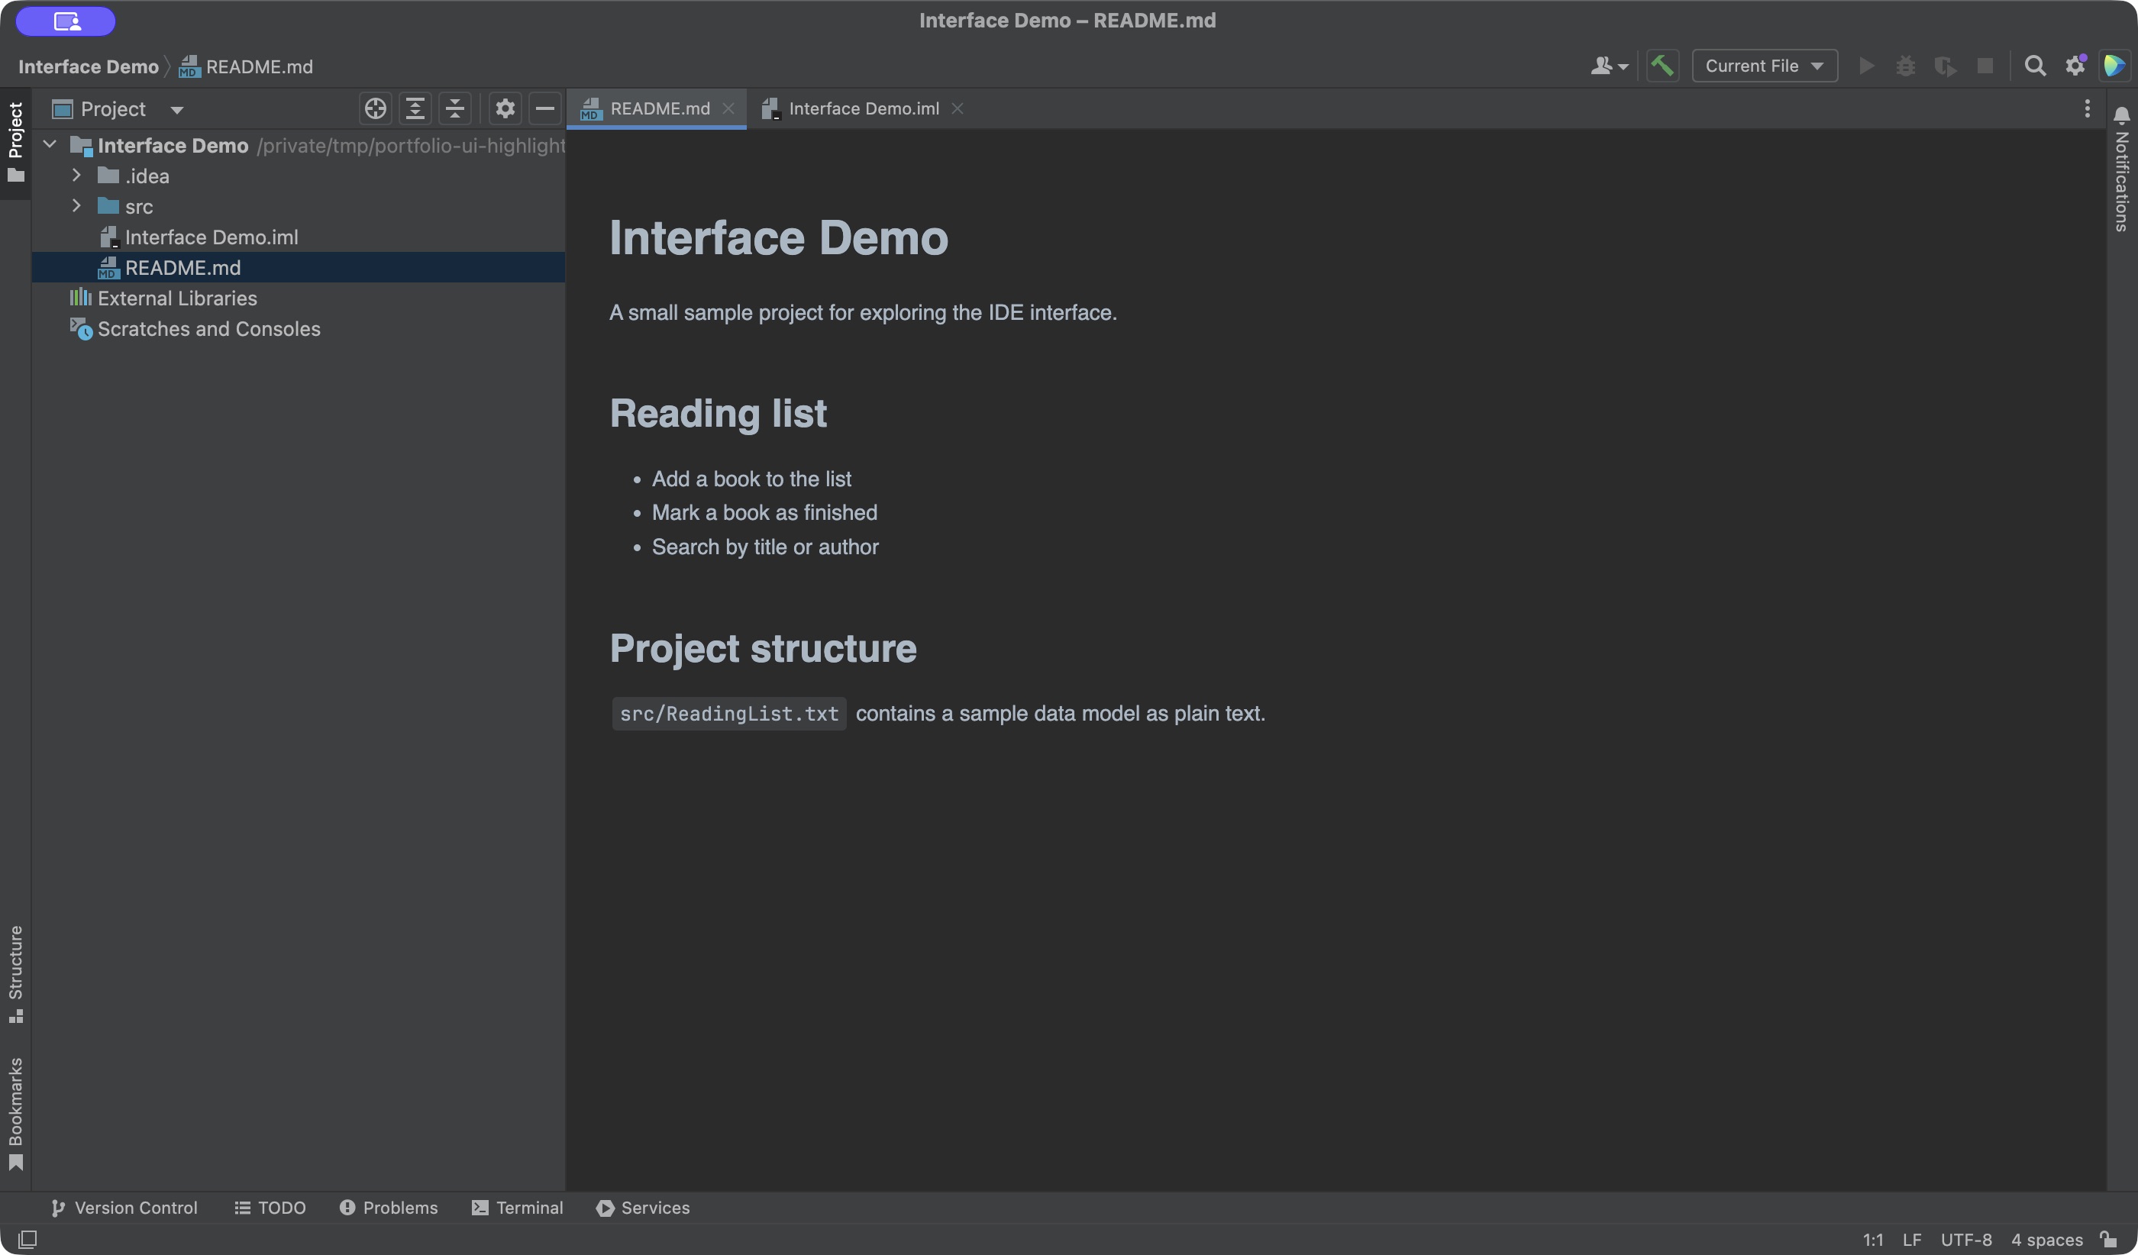The image size is (2138, 1255).
Task: Toggle tool window bars icon in status bar
Action: 27,1239
